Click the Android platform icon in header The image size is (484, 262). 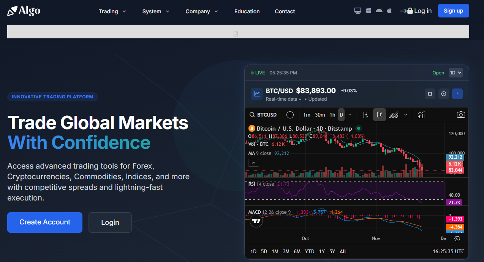pos(379,11)
